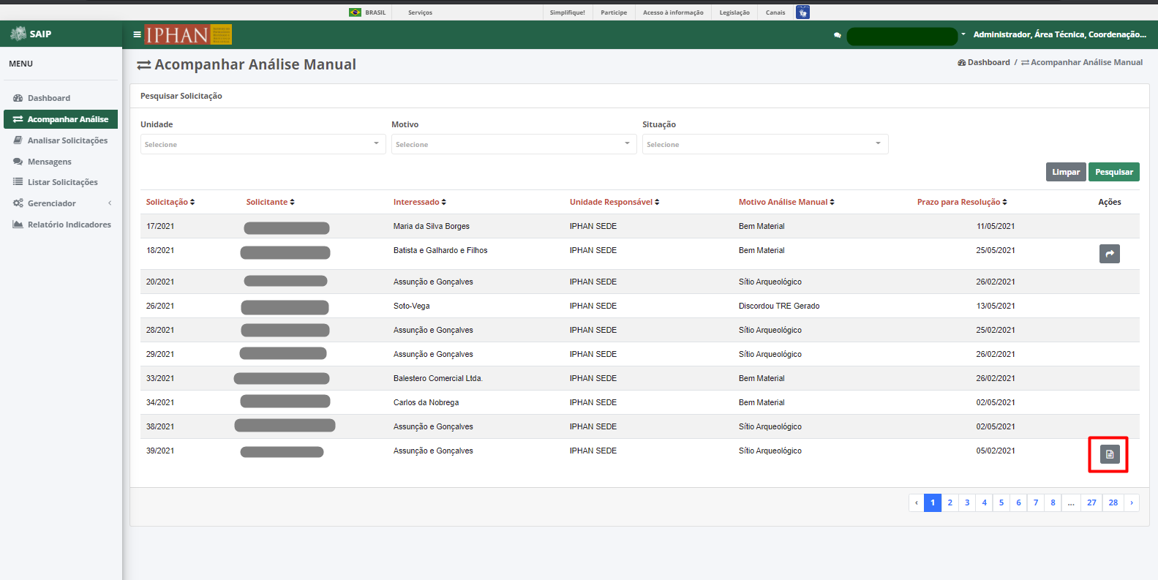
Task: Open Acesso à informação link
Action: click(x=673, y=12)
